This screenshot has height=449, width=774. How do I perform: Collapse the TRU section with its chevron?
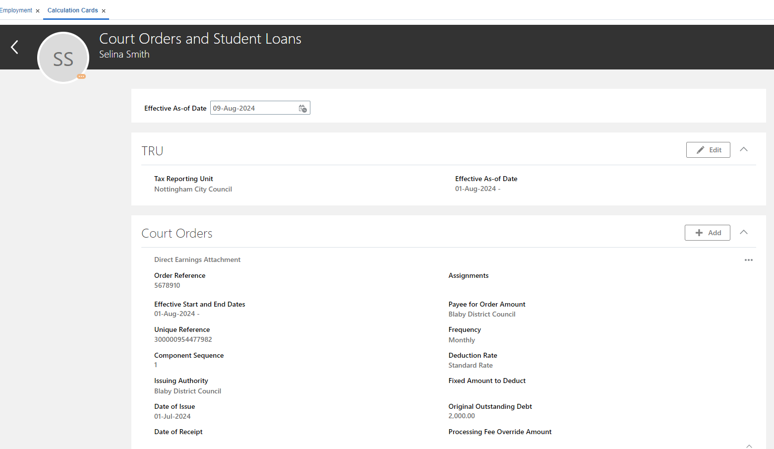[x=744, y=149]
